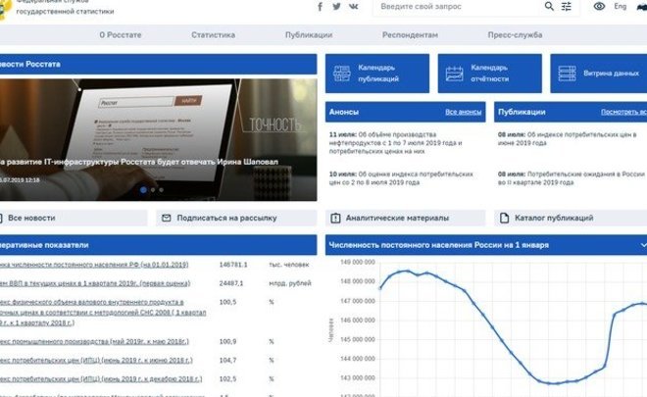This screenshot has height=397, width=647.
Task: Open Rosstat's Facebook page icon
Action: point(321,7)
